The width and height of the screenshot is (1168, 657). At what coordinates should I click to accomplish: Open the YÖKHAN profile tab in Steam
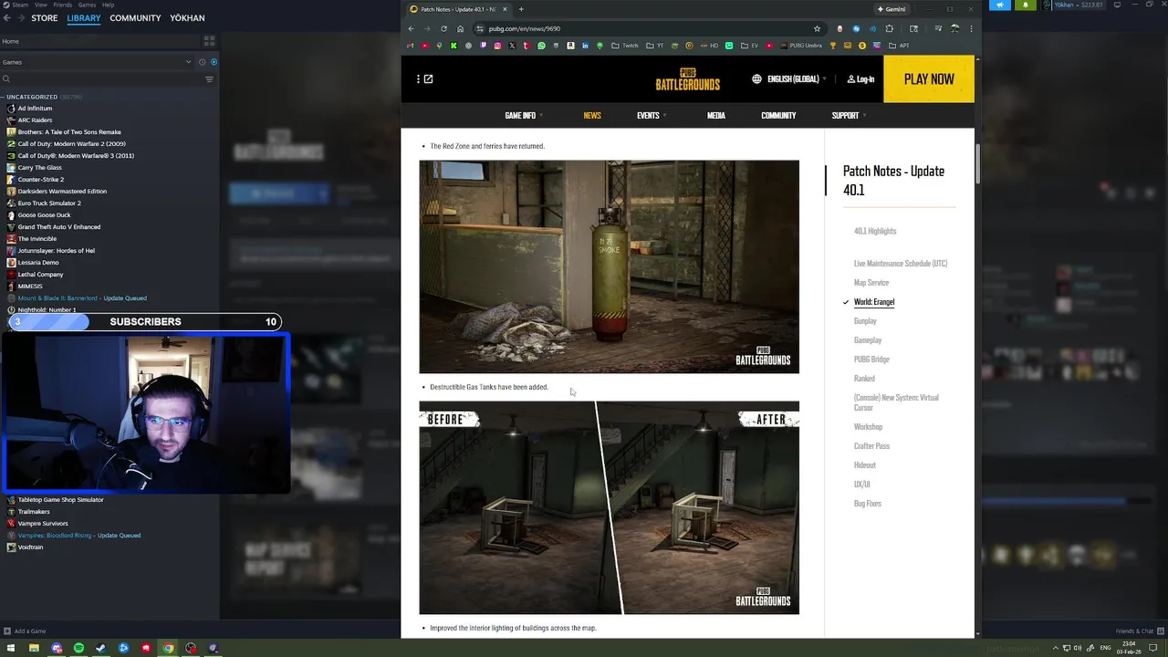pos(187,18)
